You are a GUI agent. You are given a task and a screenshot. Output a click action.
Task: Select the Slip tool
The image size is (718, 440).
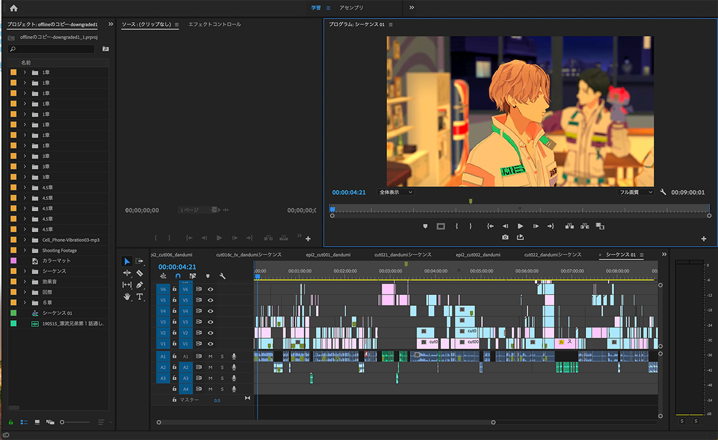click(127, 285)
